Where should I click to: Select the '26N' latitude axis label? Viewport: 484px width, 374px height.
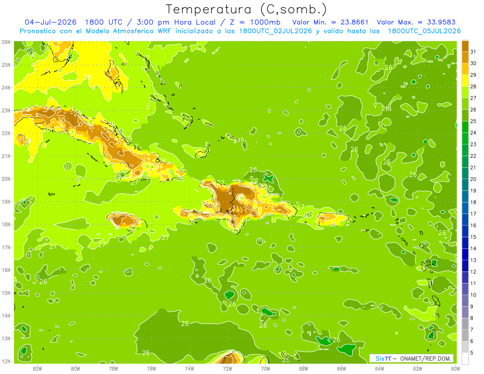pyautogui.click(x=6, y=42)
